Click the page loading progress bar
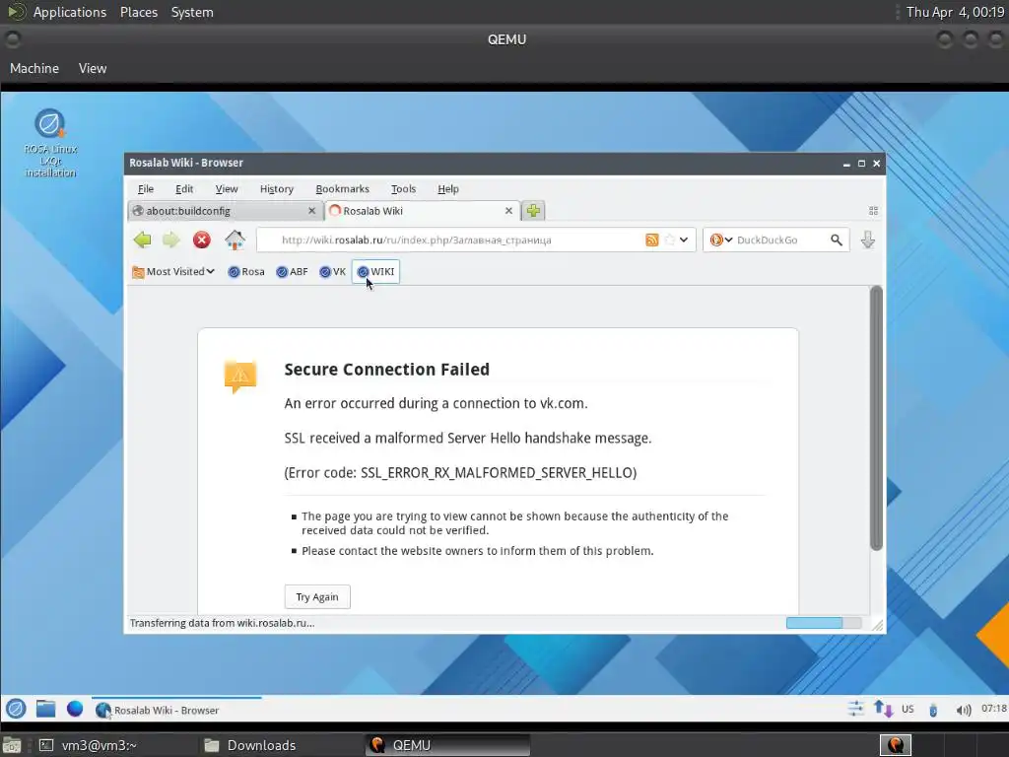1009x757 pixels. [824, 623]
